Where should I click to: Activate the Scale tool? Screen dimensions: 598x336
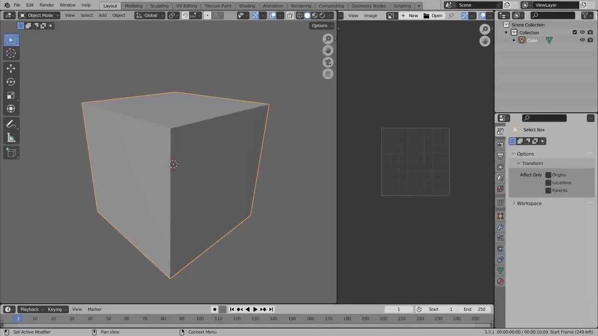11,96
